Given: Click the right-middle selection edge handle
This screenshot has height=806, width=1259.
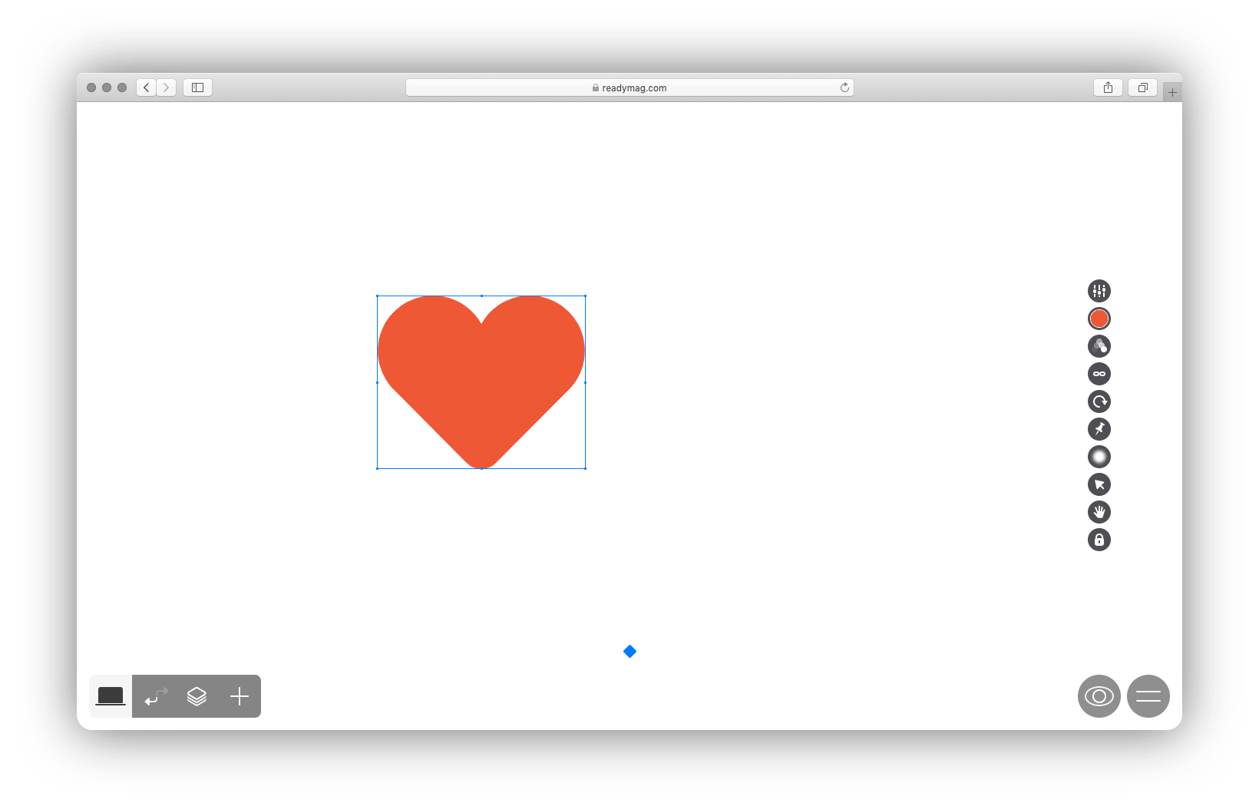Looking at the screenshot, I should tap(586, 382).
